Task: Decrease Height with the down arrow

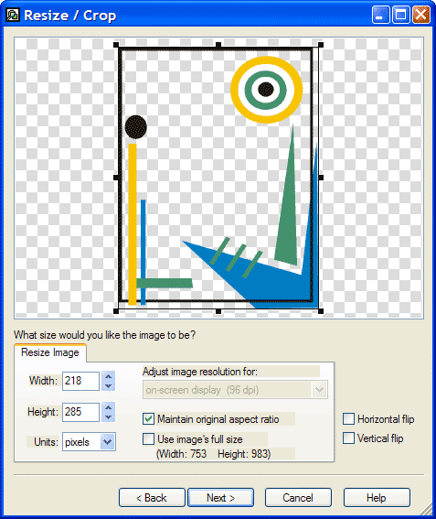Action: (x=108, y=416)
